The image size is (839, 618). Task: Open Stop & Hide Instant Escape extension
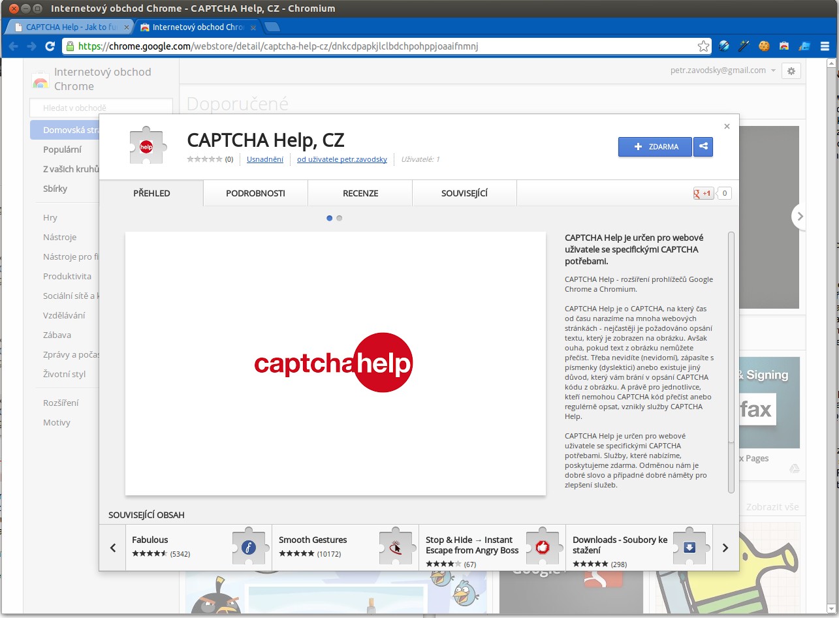pyautogui.click(x=492, y=548)
